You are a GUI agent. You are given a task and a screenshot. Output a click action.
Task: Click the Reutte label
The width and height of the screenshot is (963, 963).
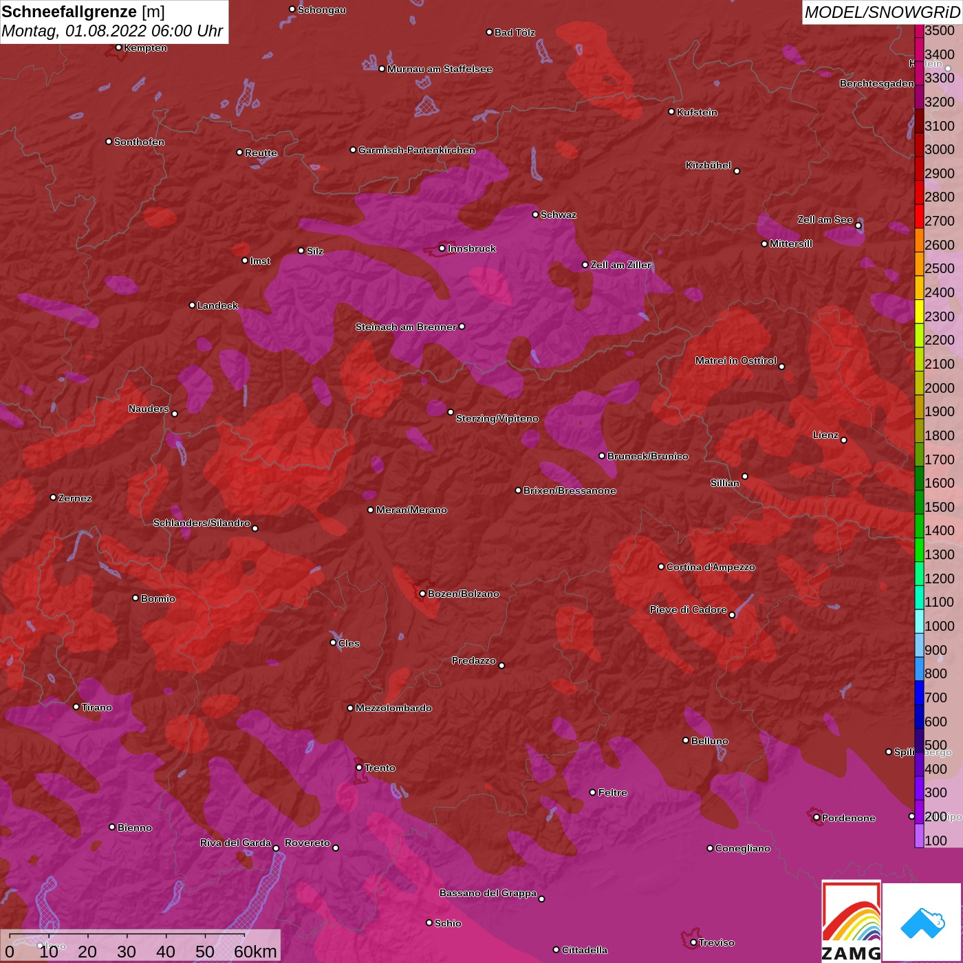(261, 153)
